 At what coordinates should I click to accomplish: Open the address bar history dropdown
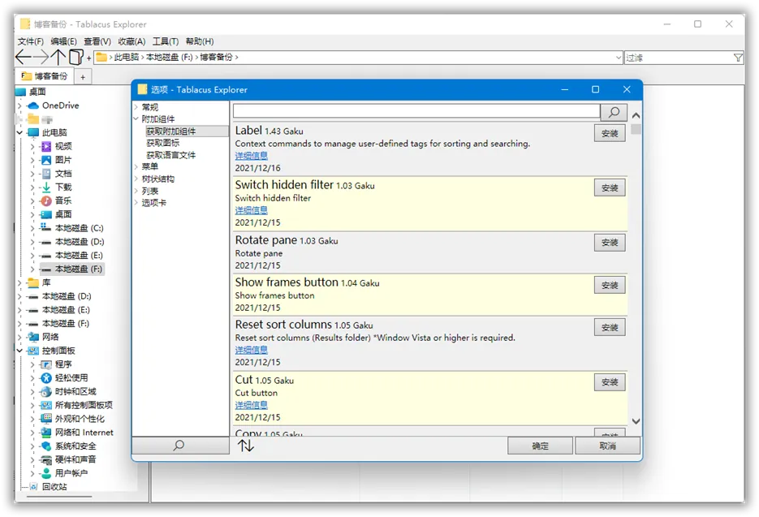(618, 58)
